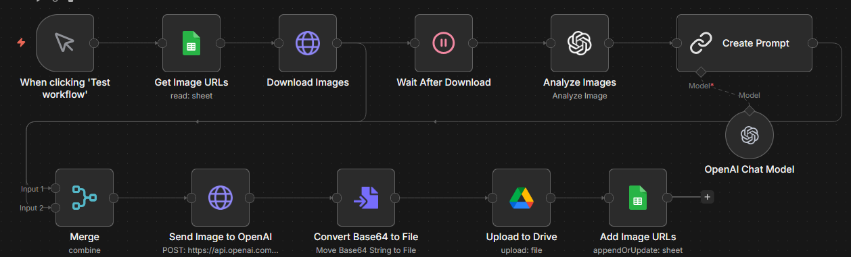Click the Create Prompt output connector
This screenshot has height=257, width=851.
point(812,43)
